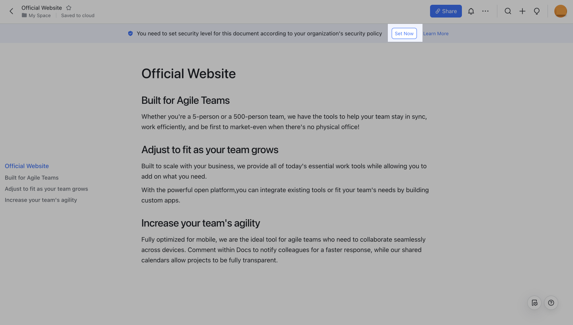This screenshot has height=325, width=573.
Task: Click the search magnifier icon
Action: pos(508,11)
